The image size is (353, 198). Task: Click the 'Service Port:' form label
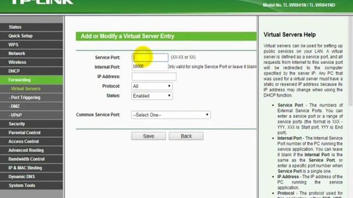coord(108,57)
